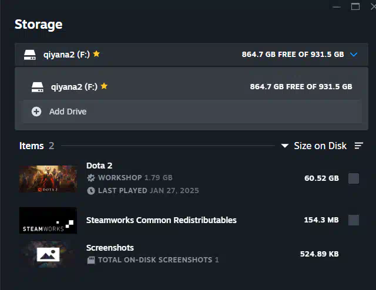Select the qiyana2 (F:) drive in the list
The height and width of the screenshot is (290, 376).
192,86
